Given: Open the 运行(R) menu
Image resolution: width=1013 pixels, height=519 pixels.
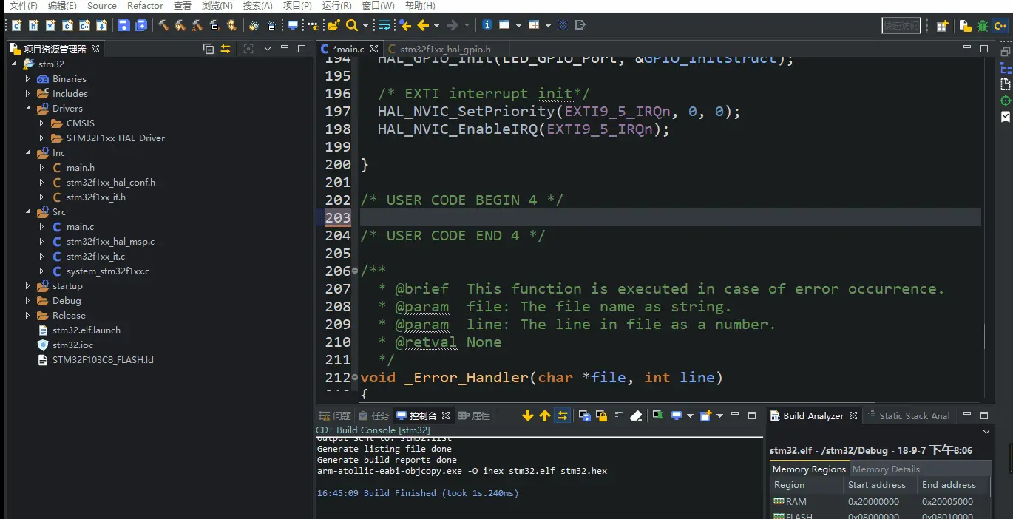Looking at the screenshot, I should coord(337,6).
